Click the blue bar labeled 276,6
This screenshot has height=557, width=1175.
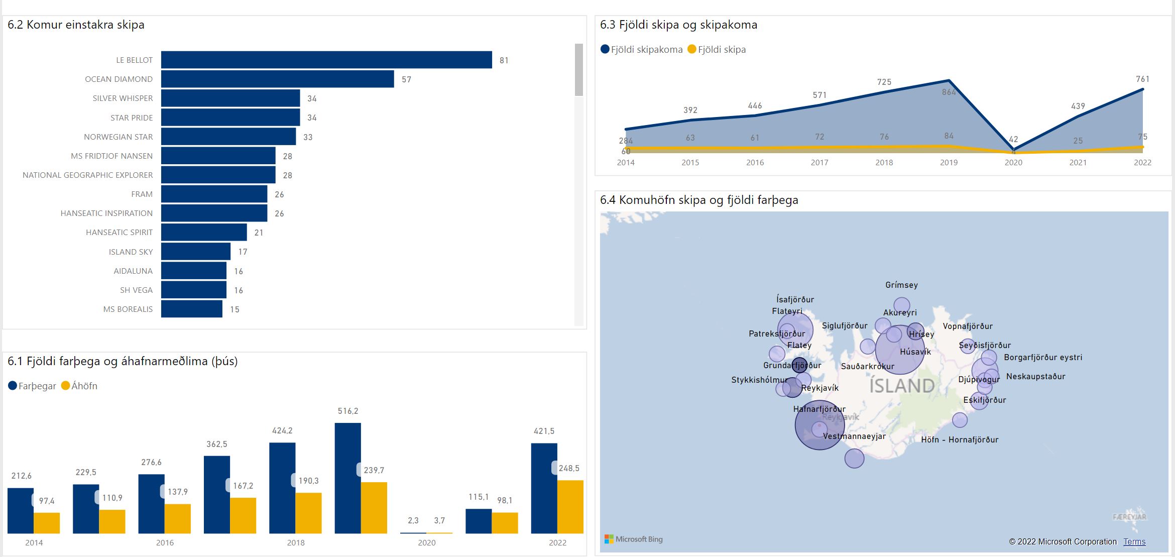point(151,504)
